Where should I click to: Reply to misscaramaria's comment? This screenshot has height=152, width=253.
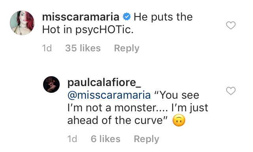pos(126,48)
